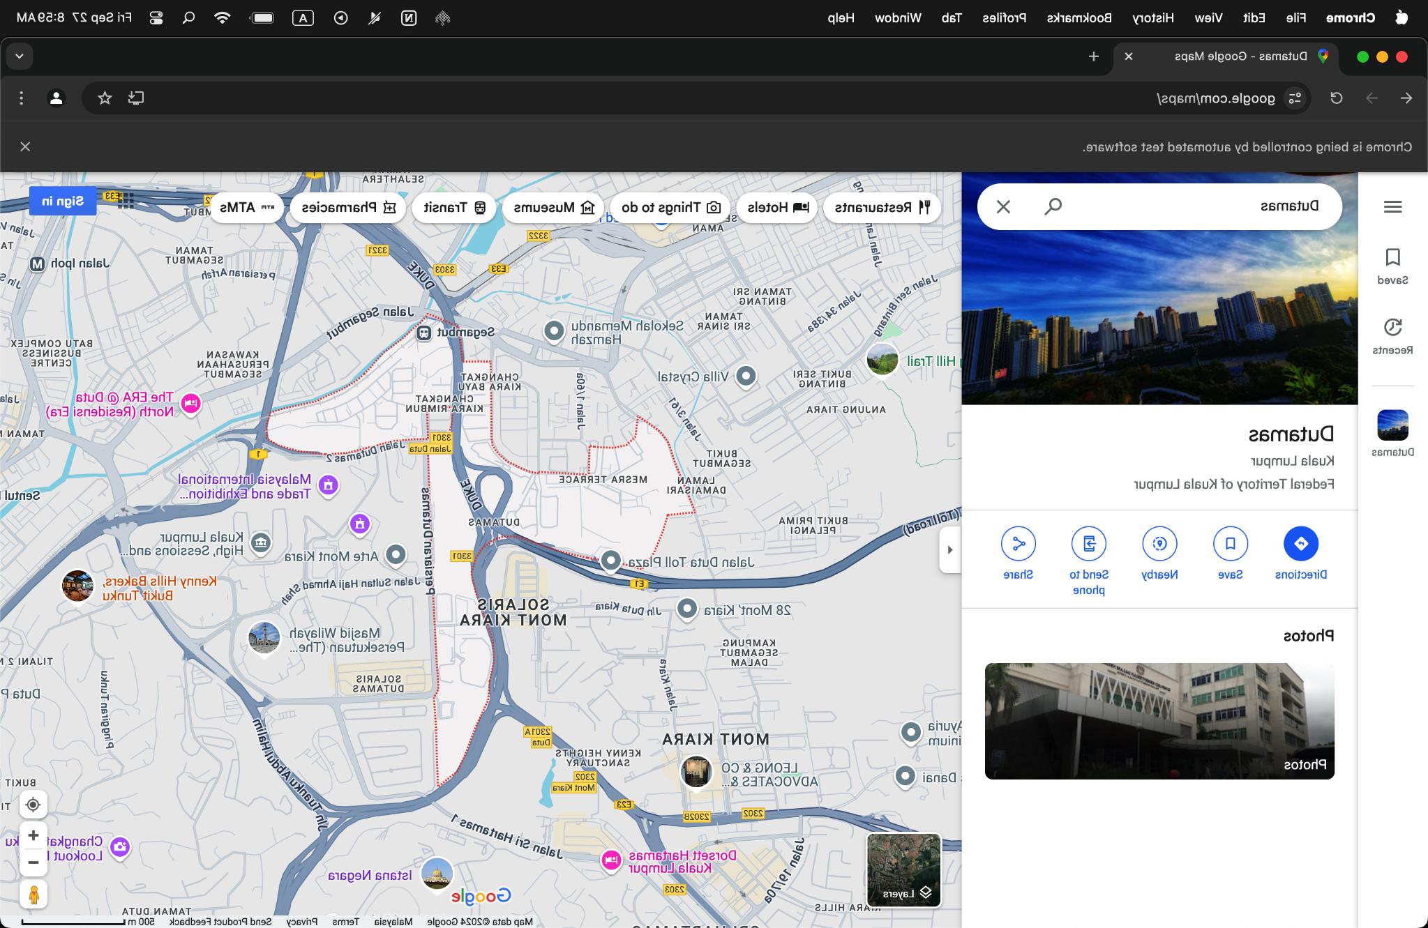Open the Privacy link in footer

tap(302, 922)
